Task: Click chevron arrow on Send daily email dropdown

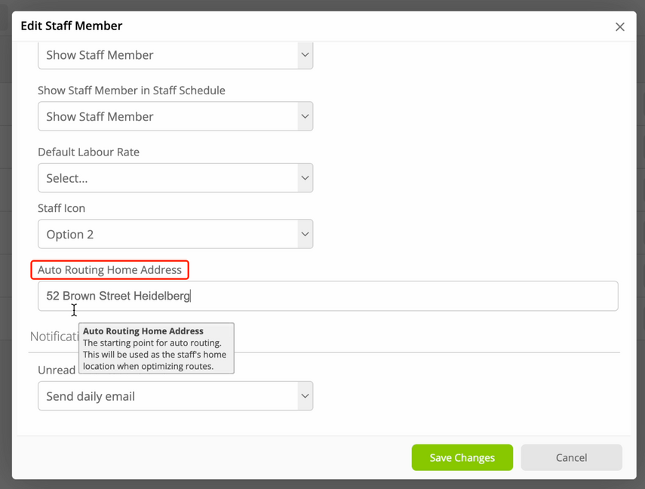Action: click(x=305, y=396)
